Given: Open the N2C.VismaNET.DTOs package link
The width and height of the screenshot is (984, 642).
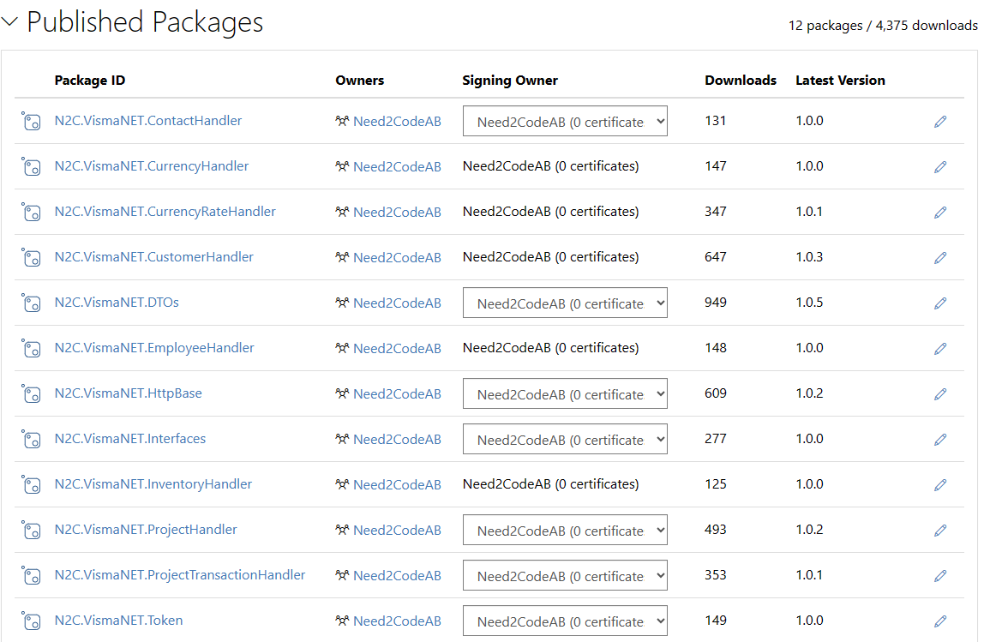Looking at the screenshot, I should [117, 303].
